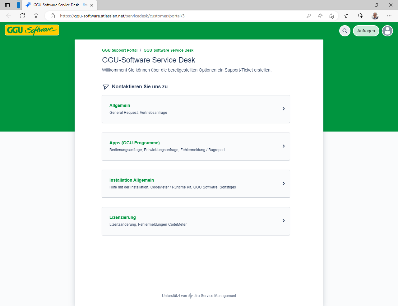Minimize the browser window

362,5
